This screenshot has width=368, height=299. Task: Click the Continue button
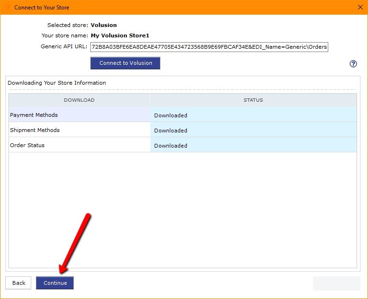point(55,282)
